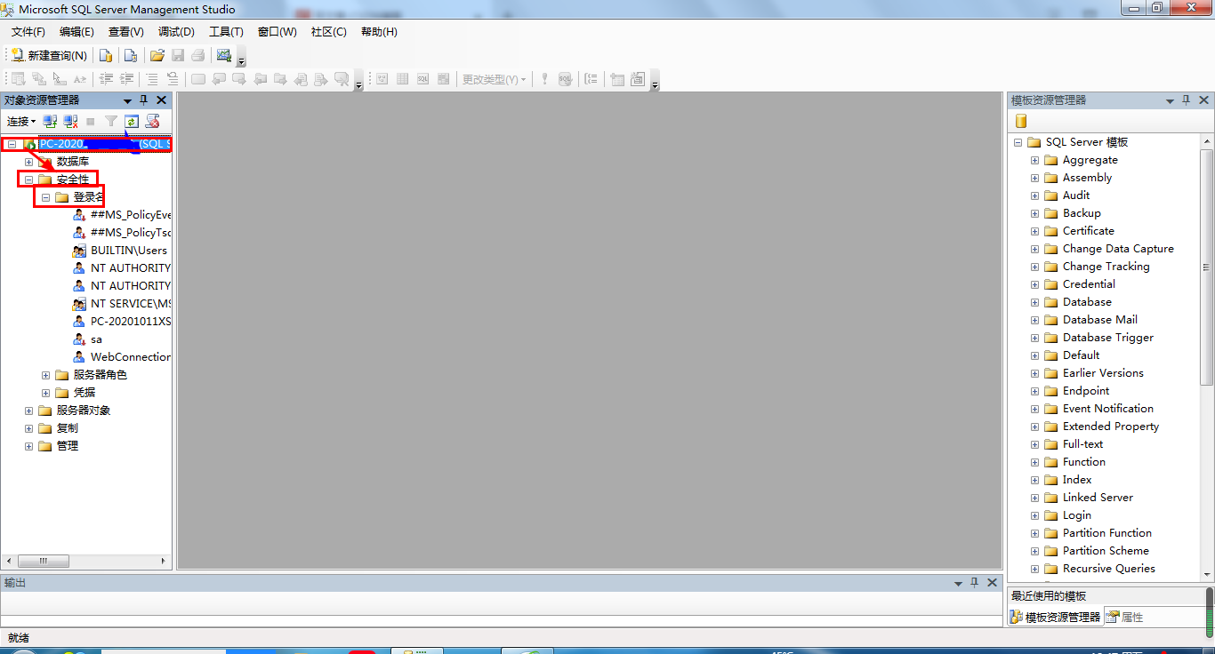Screen dimensions: 1215x654
Task: Select the WebConnection login
Action: 130,357
